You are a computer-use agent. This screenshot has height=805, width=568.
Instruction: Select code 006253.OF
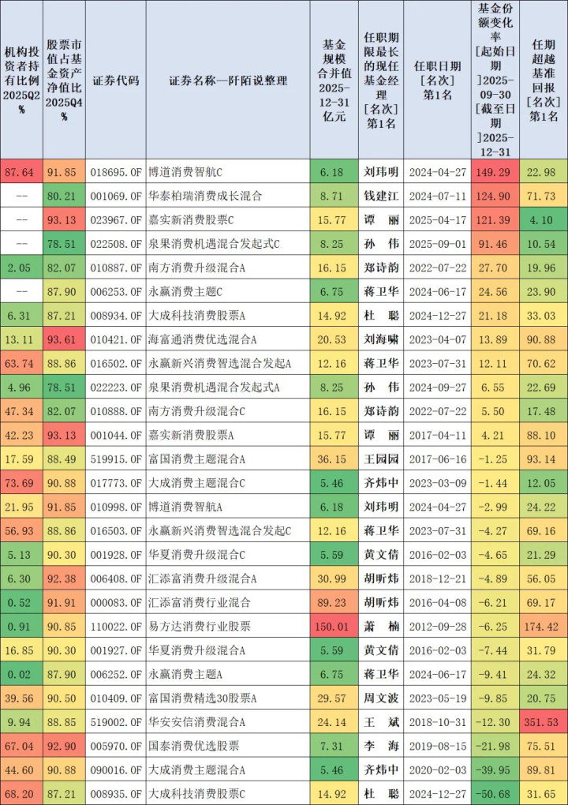116,291
